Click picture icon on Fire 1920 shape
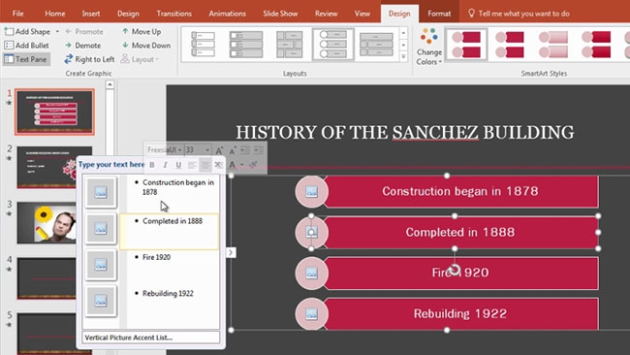The width and height of the screenshot is (630, 355). (x=311, y=274)
